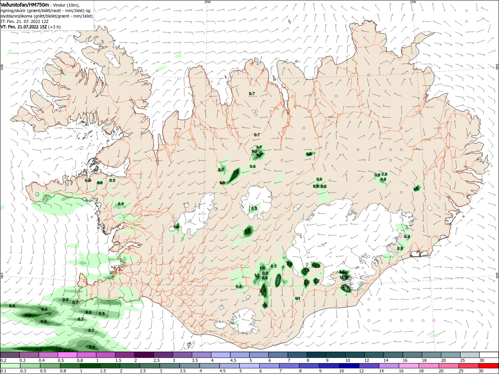Click the pale grey swatch labeled 25 in snow legend
Image resolution: width=499 pixels, height=374 pixels.
(470, 355)
